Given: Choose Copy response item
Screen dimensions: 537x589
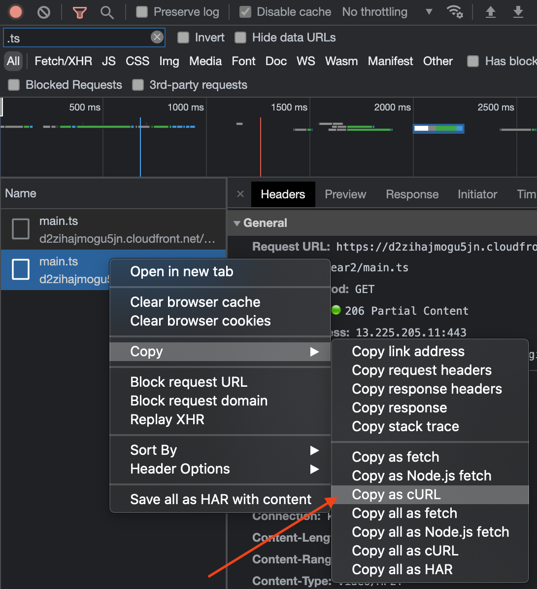Looking at the screenshot, I should click(430, 408).
